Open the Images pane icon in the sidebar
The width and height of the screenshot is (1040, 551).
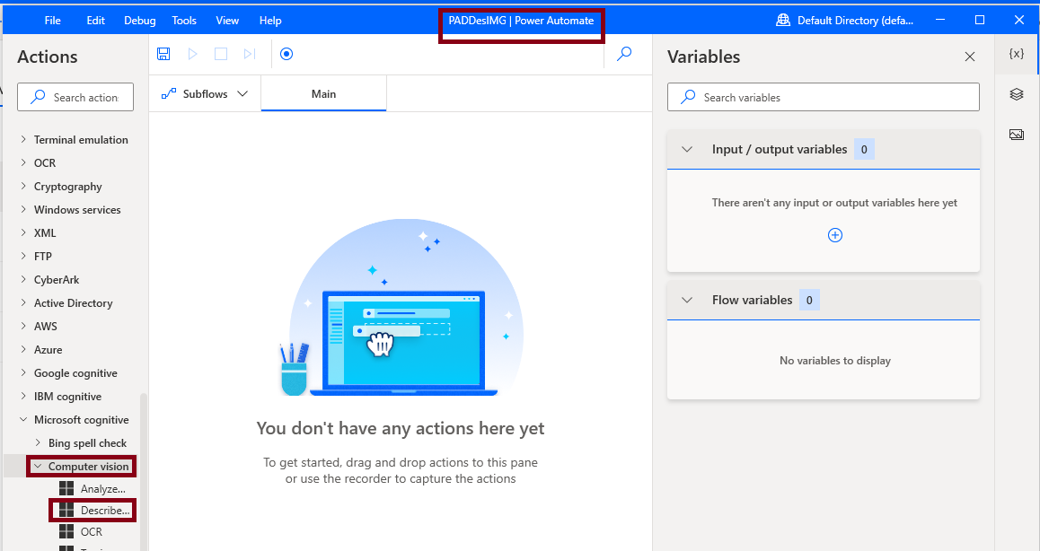point(1016,135)
